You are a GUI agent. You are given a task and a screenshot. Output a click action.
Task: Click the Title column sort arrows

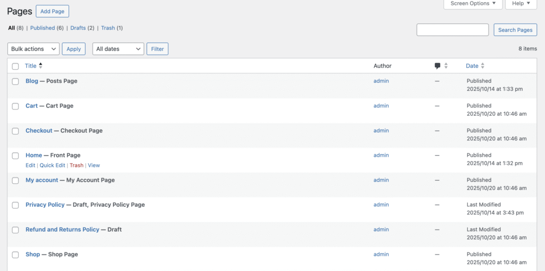(x=41, y=66)
